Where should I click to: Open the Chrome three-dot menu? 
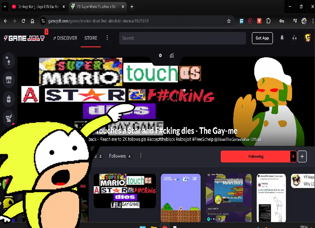coord(313,21)
